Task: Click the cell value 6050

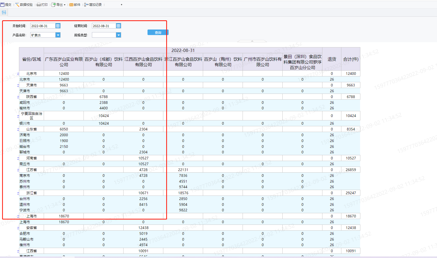Action: click(x=64, y=129)
